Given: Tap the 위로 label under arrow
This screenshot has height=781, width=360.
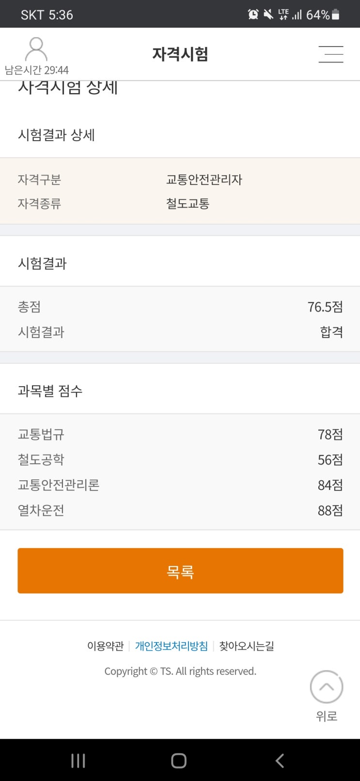Looking at the screenshot, I should (327, 716).
